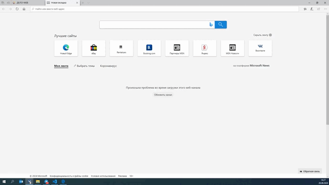This screenshot has height=185, width=329.
Task: Open the MSN Новости tile
Action: (233, 48)
